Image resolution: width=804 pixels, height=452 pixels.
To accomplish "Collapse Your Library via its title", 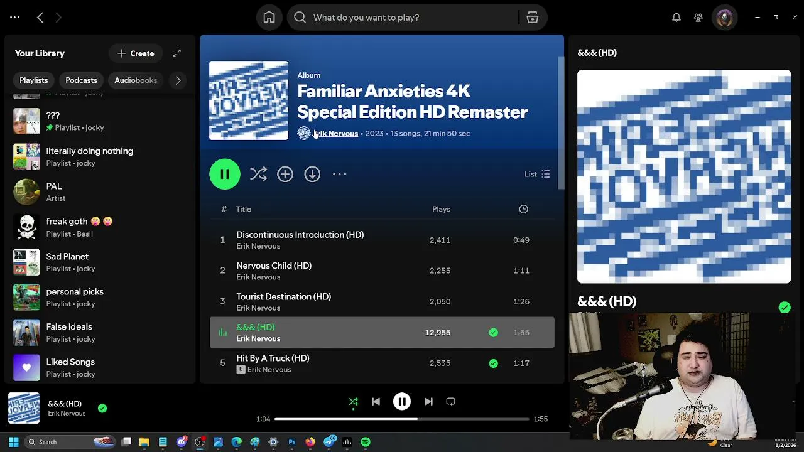I will (x=40, y=53).
